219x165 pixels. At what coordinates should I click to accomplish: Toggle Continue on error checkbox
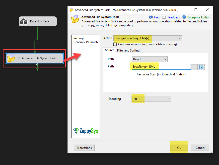[x=115, y=44]
